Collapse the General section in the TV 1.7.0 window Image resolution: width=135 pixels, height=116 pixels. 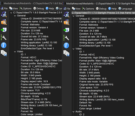73,16
